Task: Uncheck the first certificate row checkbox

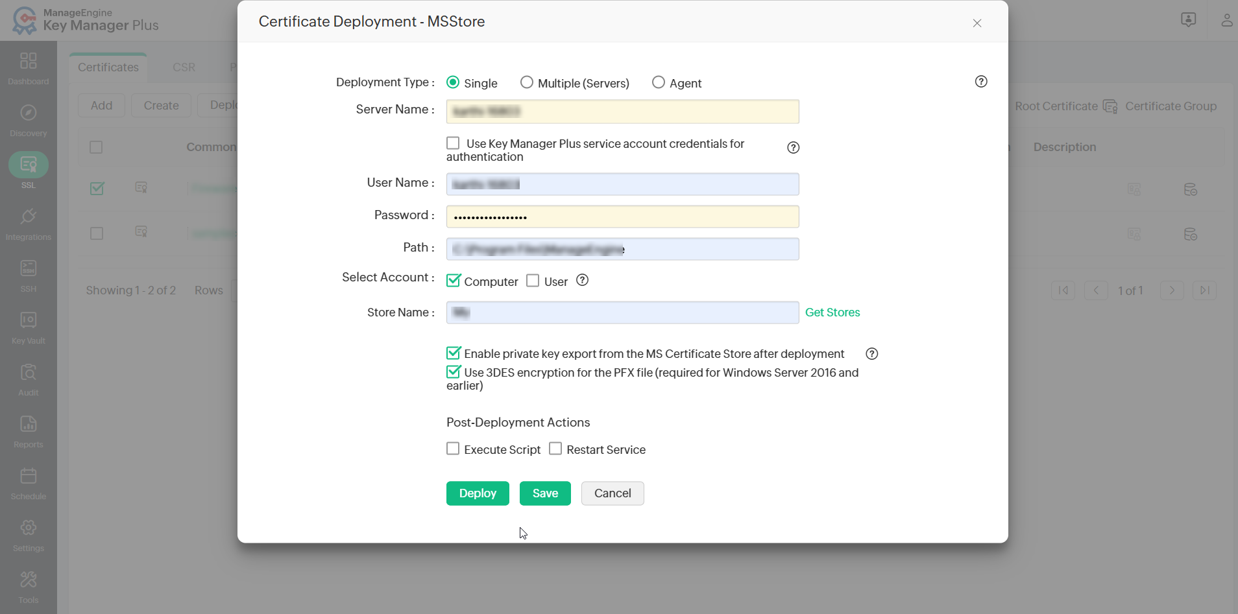Action: pos(97,188)
